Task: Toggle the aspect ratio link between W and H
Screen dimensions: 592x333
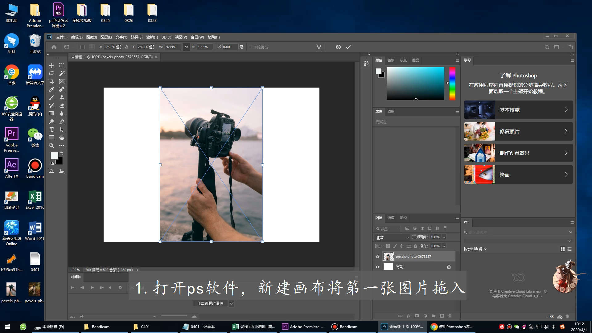Action: 186,47
